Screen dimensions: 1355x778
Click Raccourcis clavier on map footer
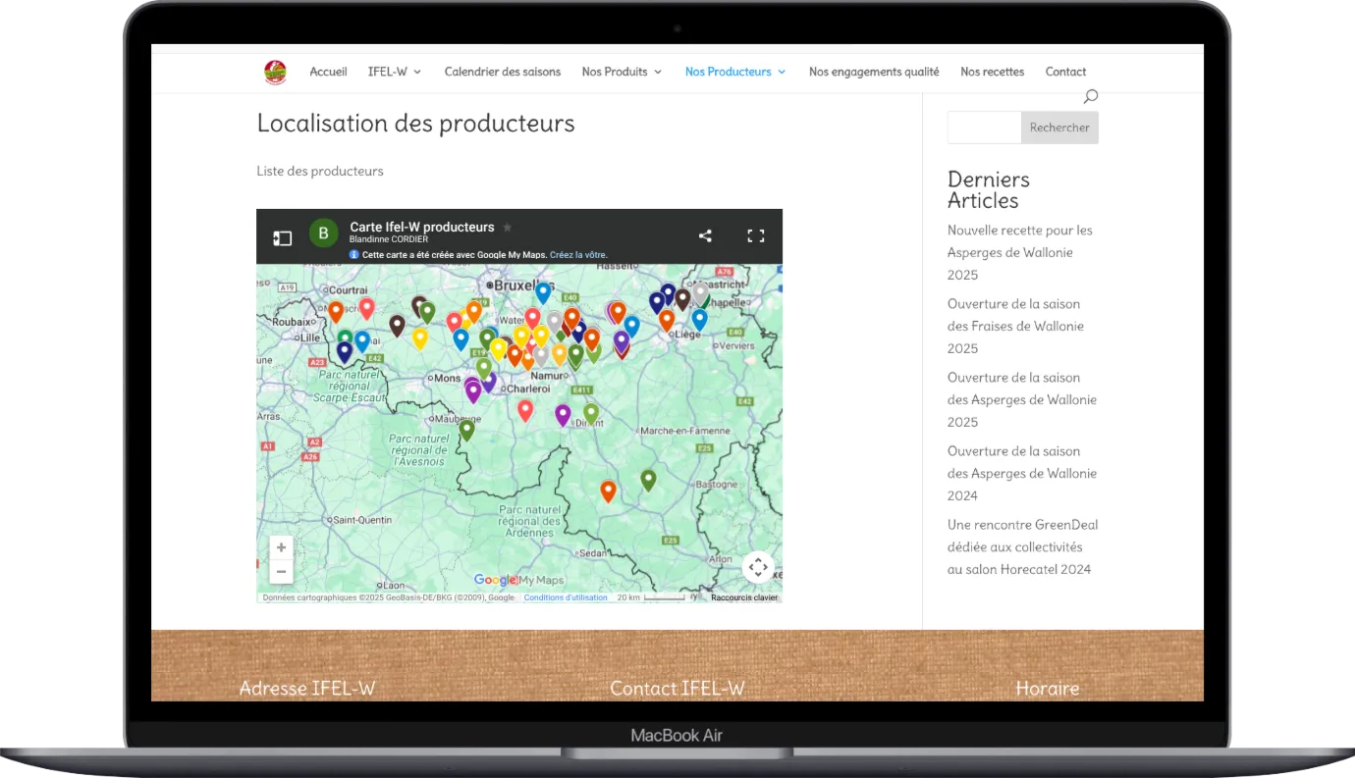click(x=744, y=597)
